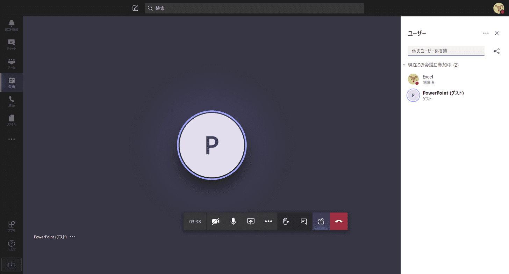Open the share screen tray
Image resolution: width=509 pixels, height=274 pixels.
pyautogui.click(x=251, y=221)
